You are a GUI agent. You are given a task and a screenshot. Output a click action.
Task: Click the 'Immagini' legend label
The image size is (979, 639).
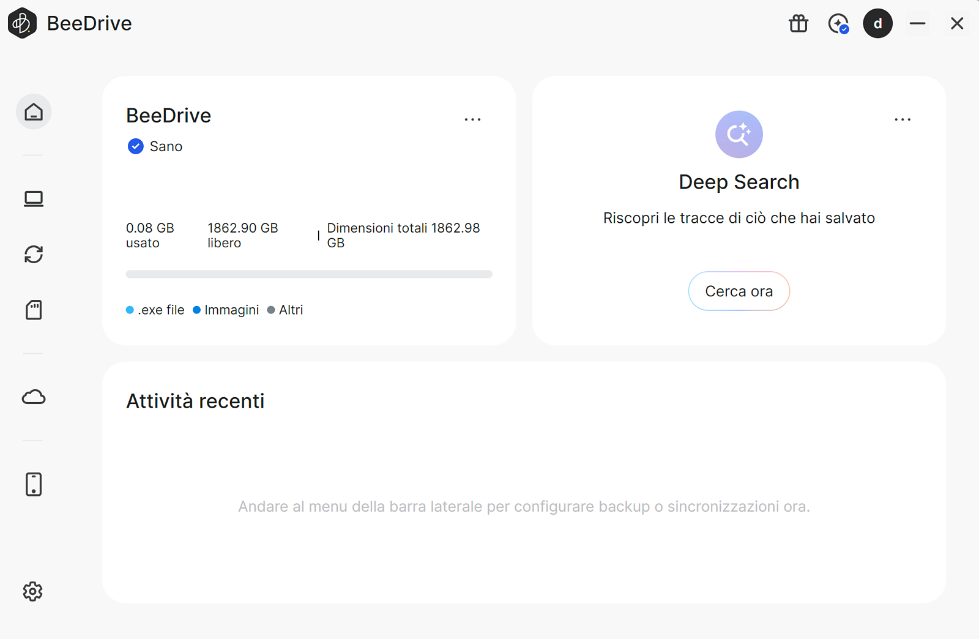click(232, 310)
